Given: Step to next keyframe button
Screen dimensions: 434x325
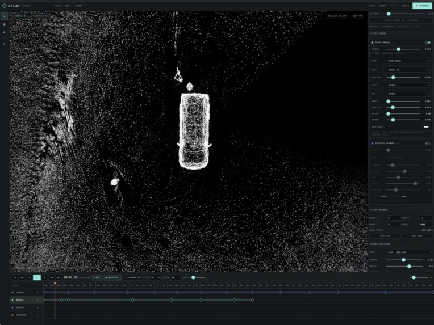Looking at the screenshot, I should (x=51, y=277).
